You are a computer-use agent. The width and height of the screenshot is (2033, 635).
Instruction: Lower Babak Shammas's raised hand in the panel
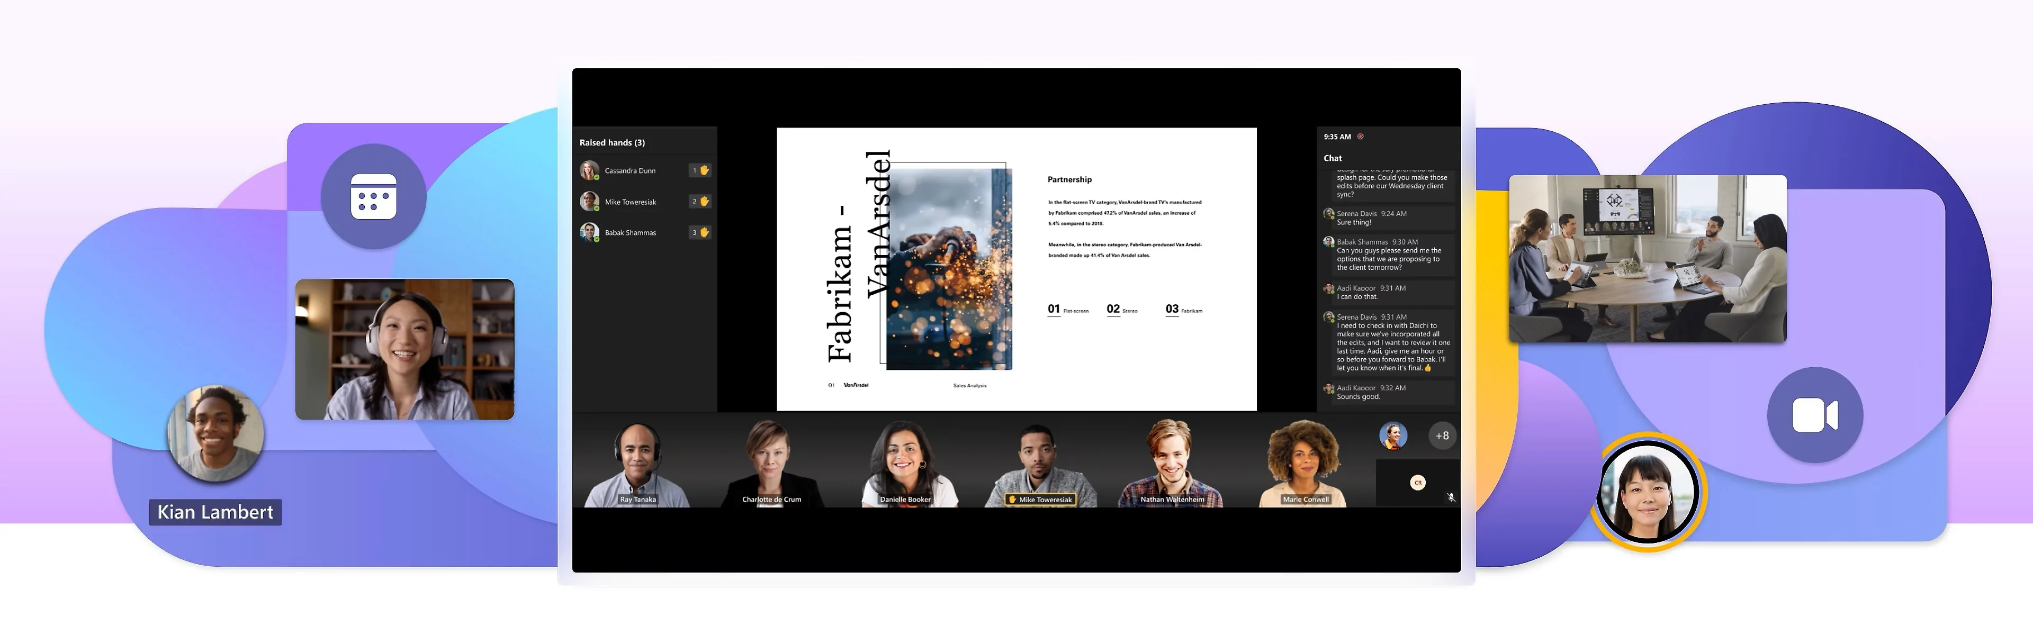coord(701,233)
